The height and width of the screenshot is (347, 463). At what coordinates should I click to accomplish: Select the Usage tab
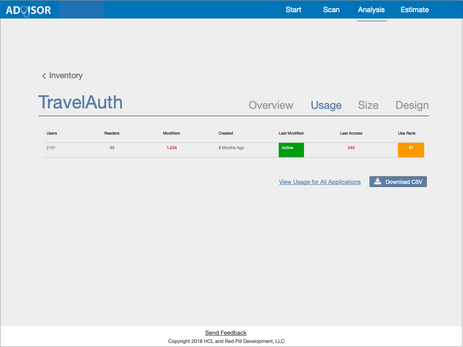click(326, 105)
